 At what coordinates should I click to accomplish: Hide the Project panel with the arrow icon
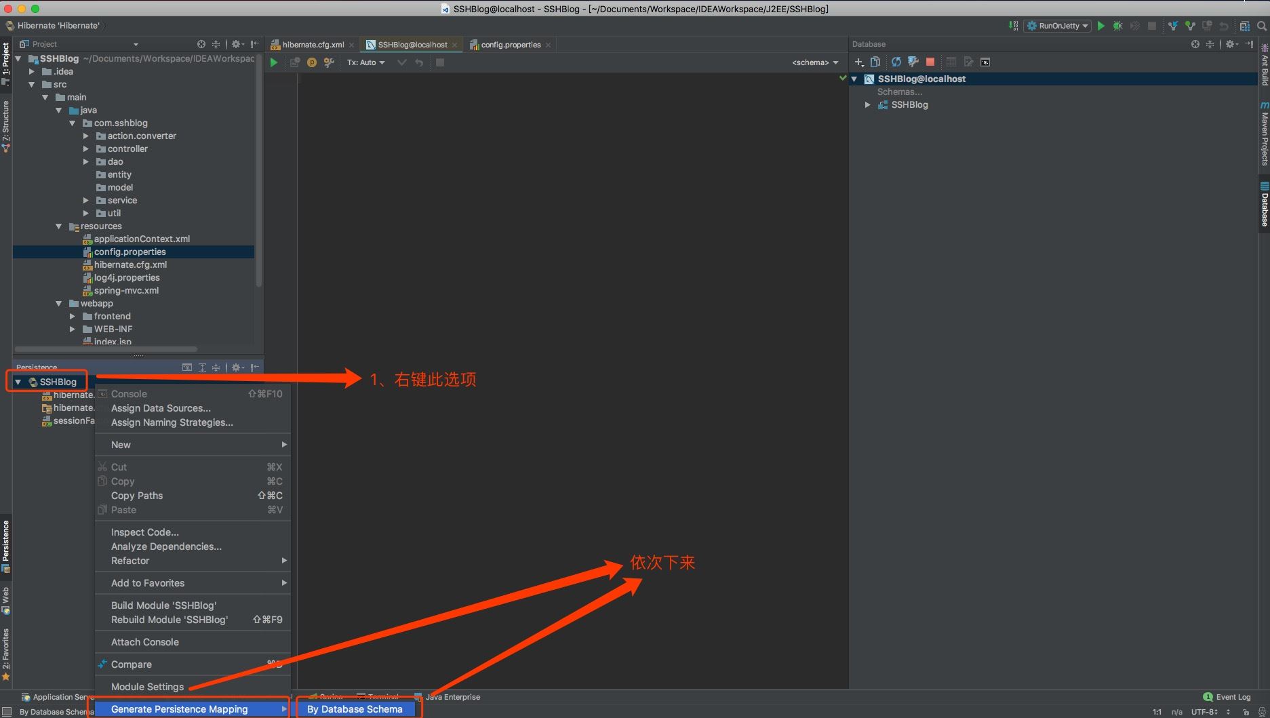pyautogui.click(x=255, y=44)
